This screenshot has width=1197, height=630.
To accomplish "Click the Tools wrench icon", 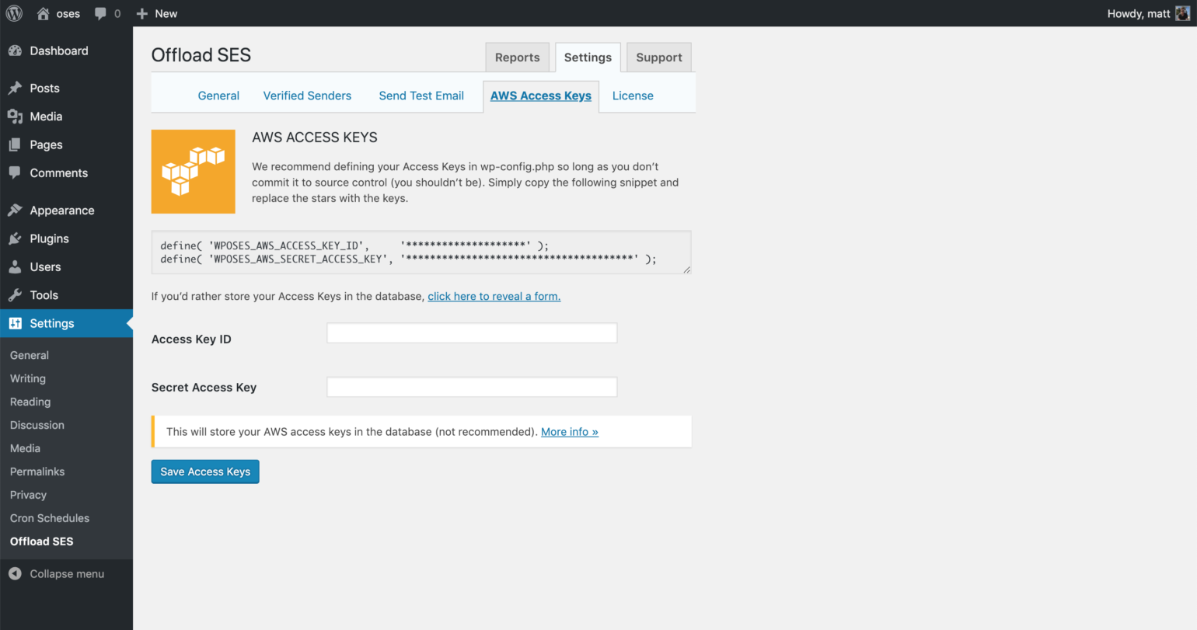I will click(15, 295).
